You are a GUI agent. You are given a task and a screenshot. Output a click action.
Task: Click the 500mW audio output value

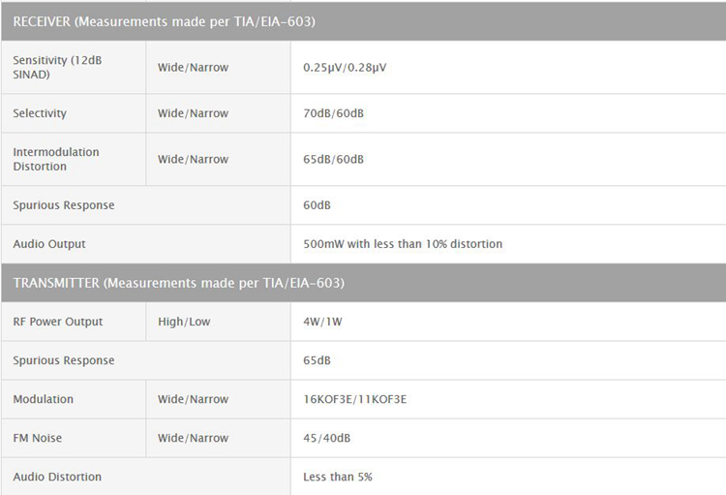(403, 244)
